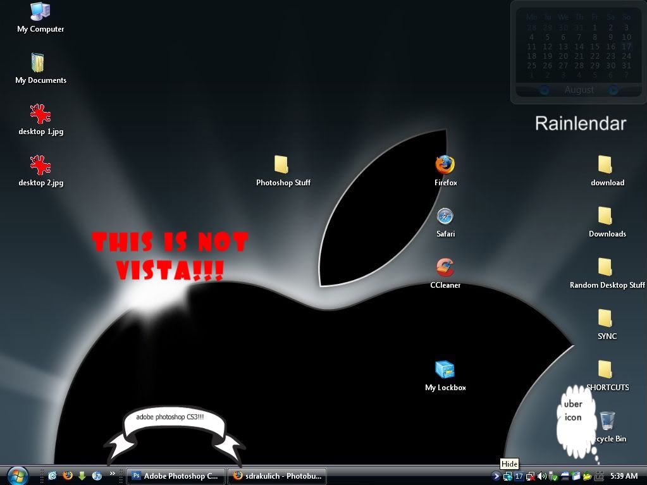Image resolution: width=647 pixels, height=485 pixels.
Task: Click the gray tray icon beside the clock
Action: coord(599,476)
